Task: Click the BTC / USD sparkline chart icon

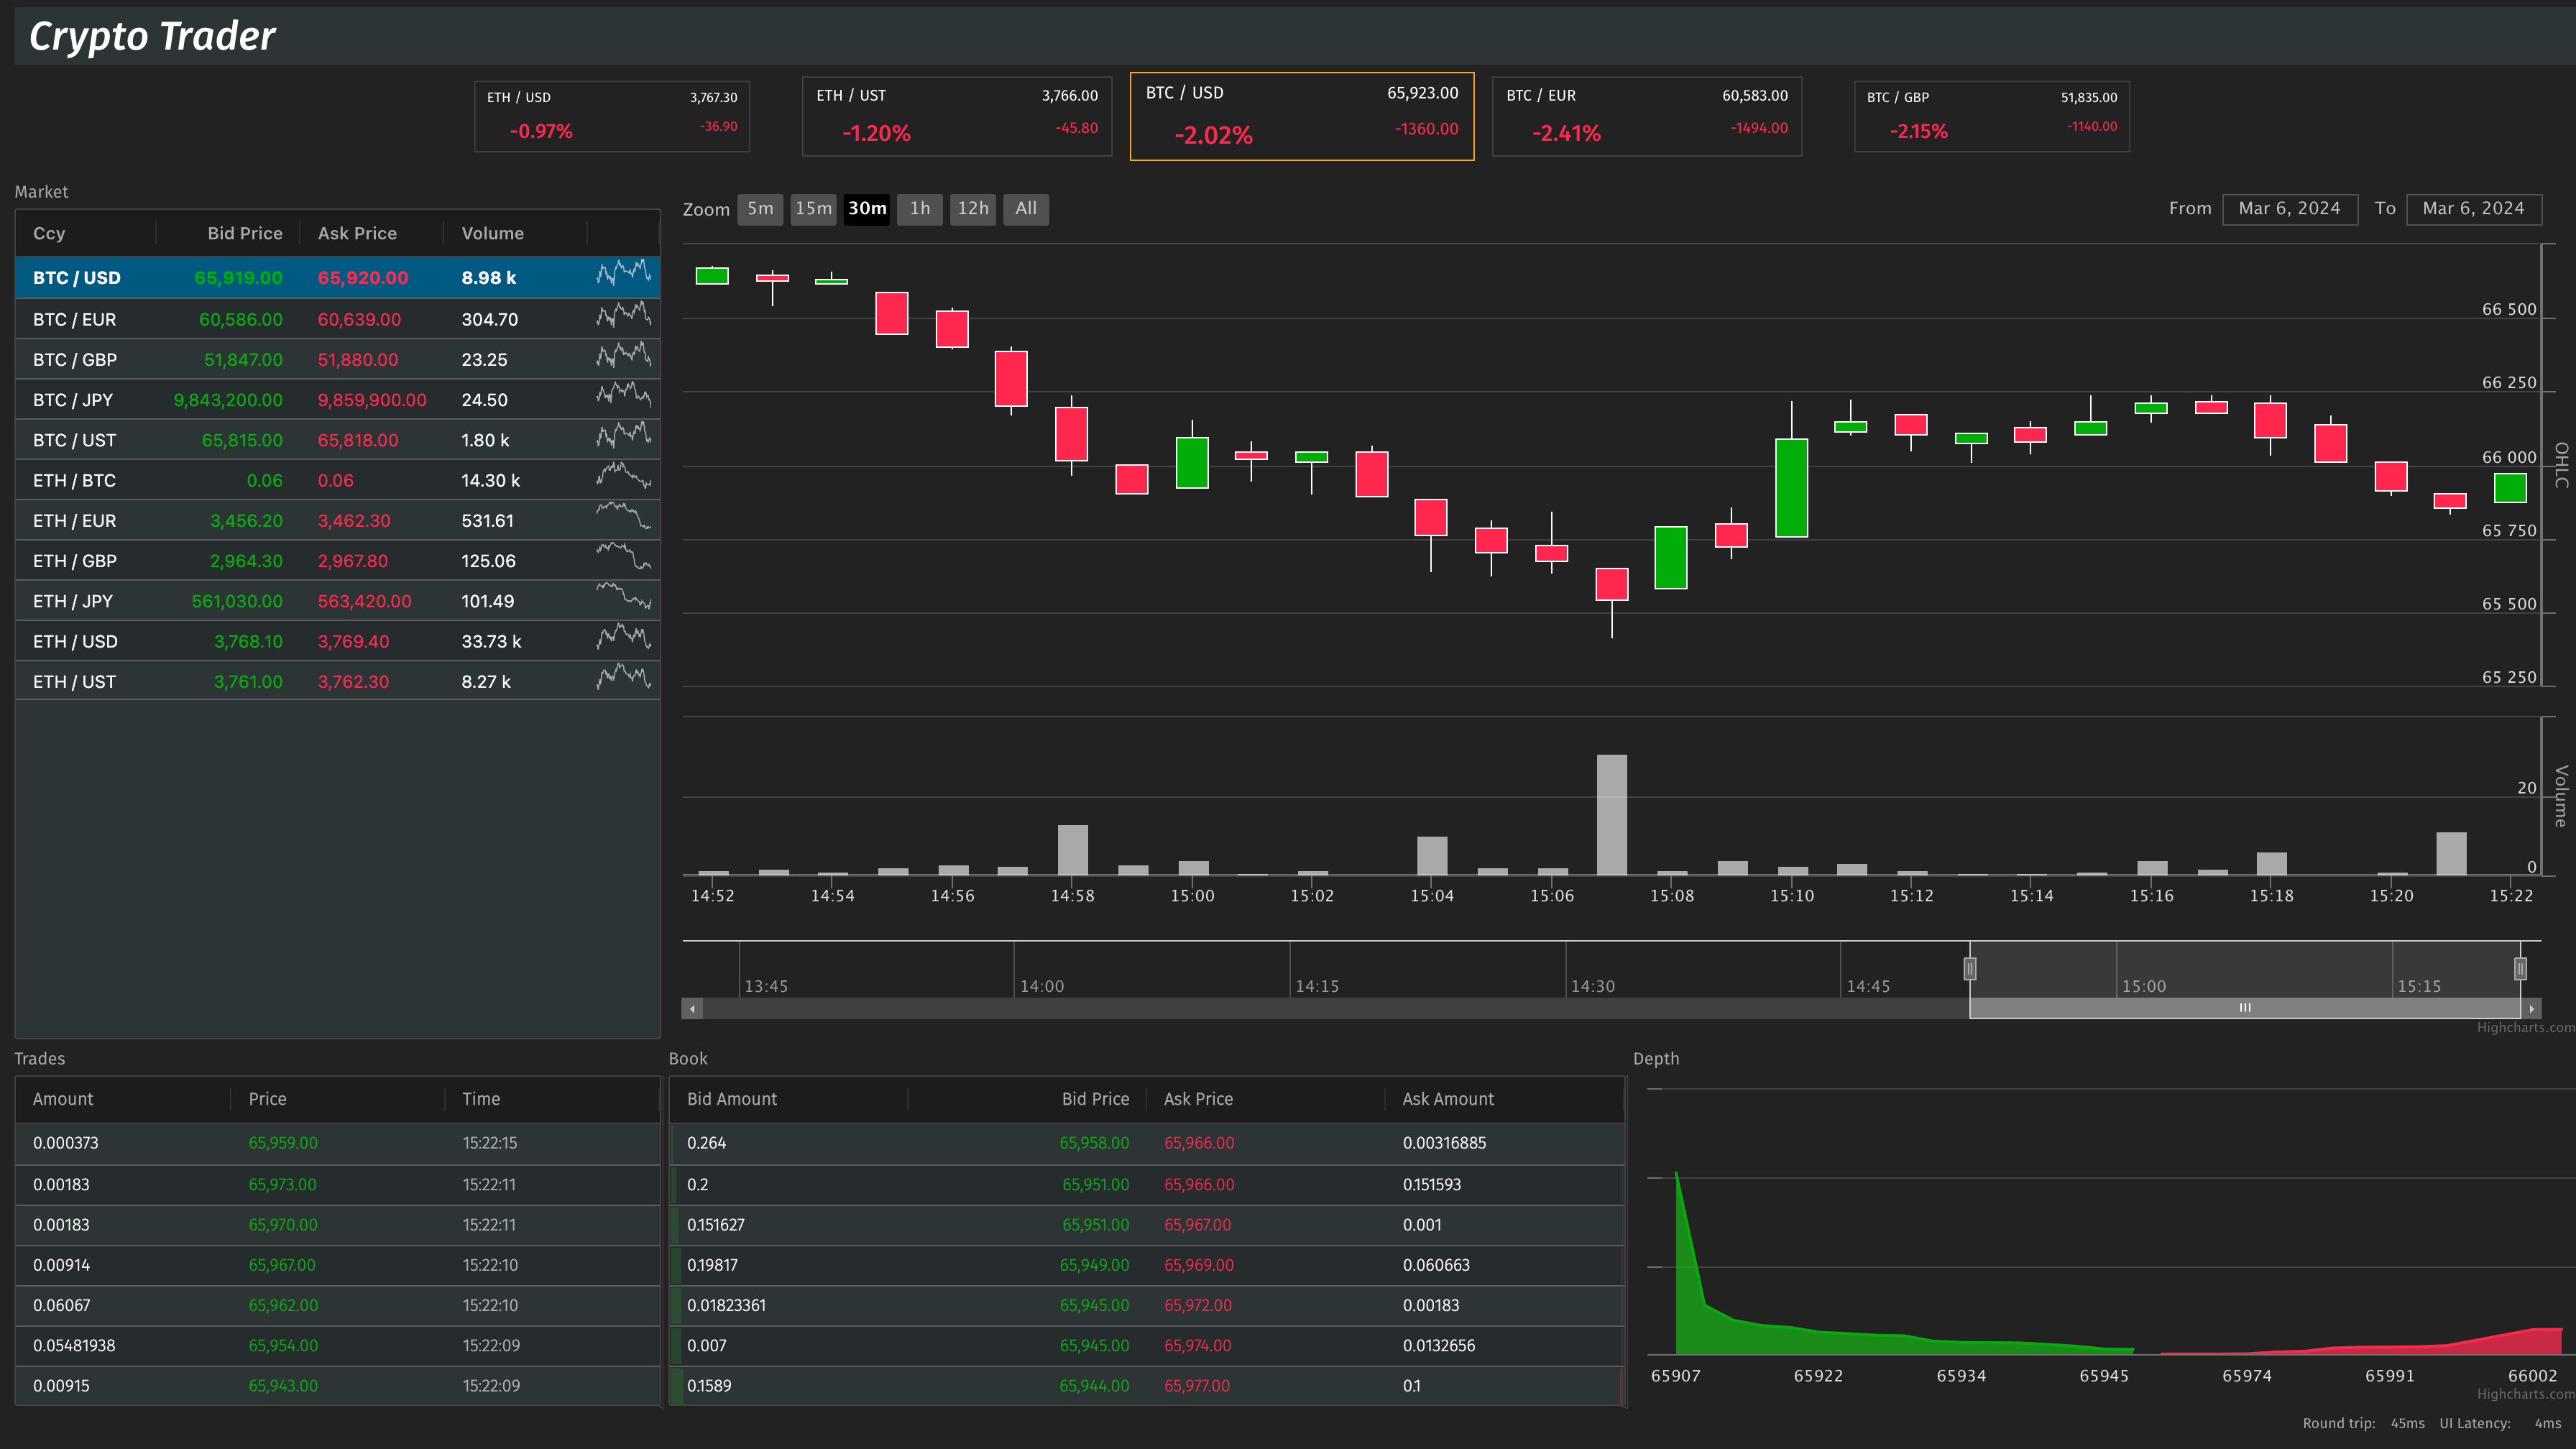Action: [x=624, y=273]
